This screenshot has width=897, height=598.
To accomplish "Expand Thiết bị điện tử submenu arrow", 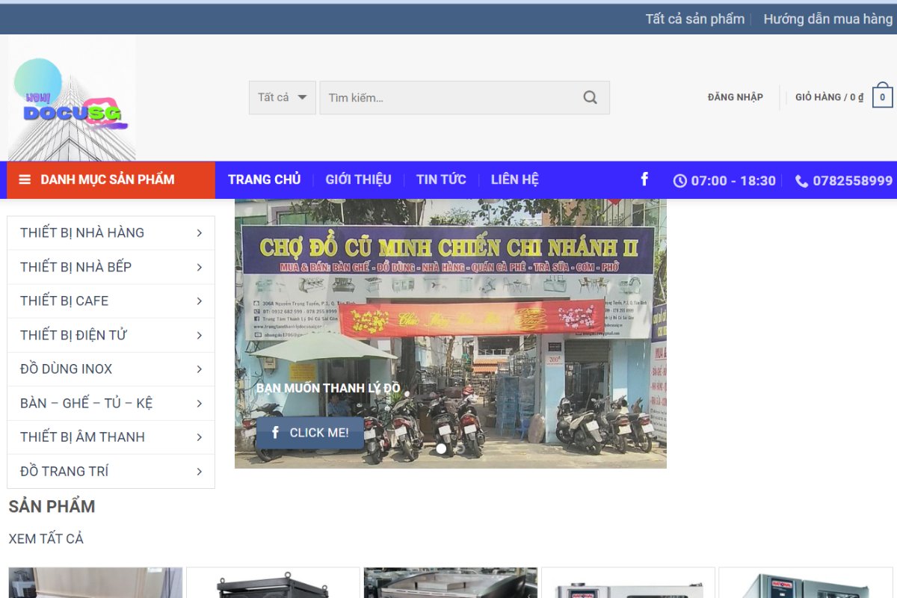I will tap(200, 335).
